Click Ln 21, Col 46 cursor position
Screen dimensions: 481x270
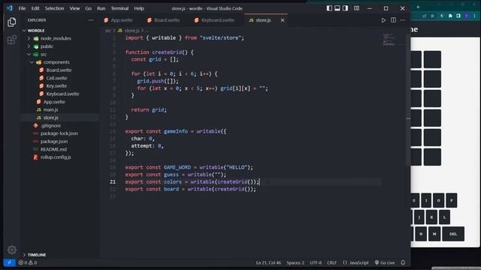pyautogui.click(x=268, y=262)
